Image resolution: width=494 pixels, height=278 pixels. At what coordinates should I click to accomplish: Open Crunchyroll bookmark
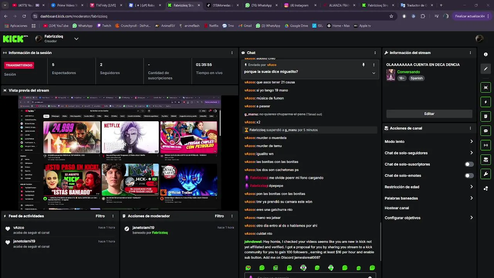(132, 26)
